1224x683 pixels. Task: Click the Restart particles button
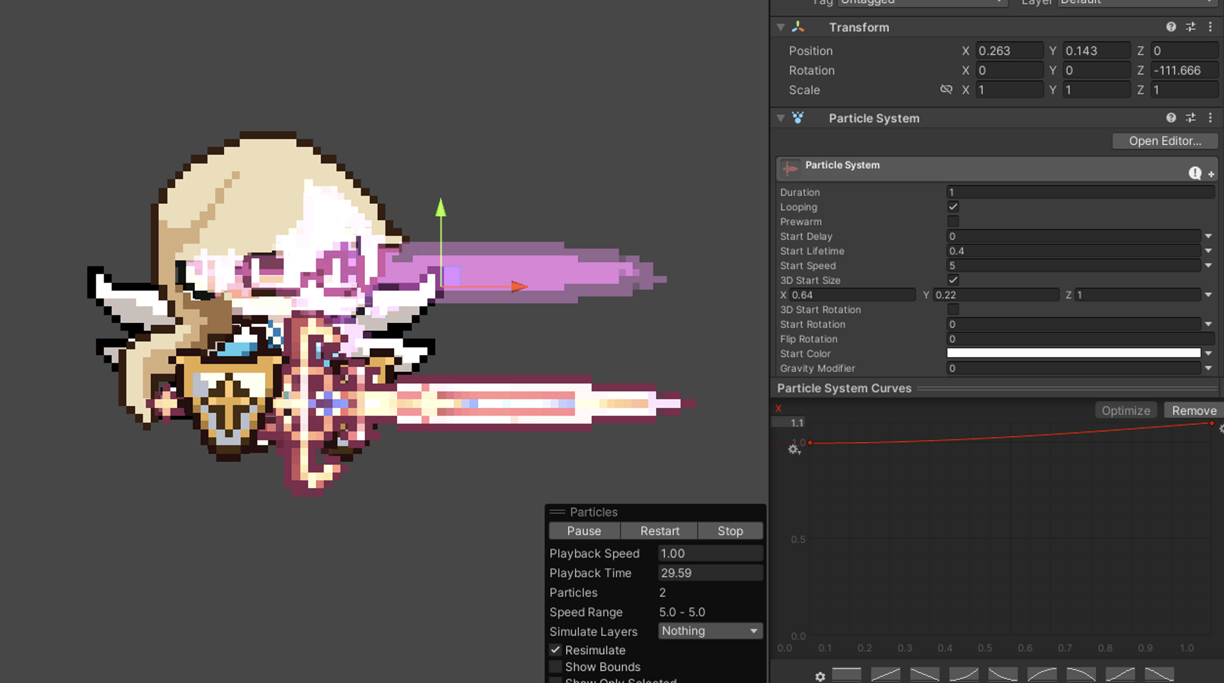tap(659, 531)
